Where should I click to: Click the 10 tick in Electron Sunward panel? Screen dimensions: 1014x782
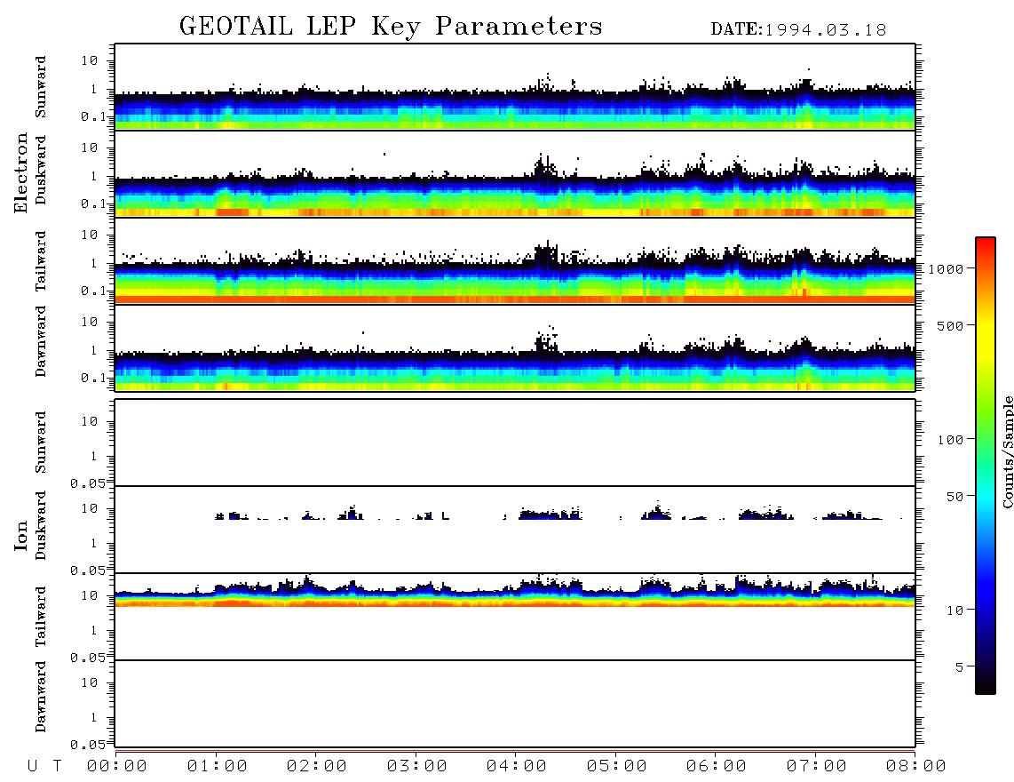pyautogui.click(x=90, y=60)
